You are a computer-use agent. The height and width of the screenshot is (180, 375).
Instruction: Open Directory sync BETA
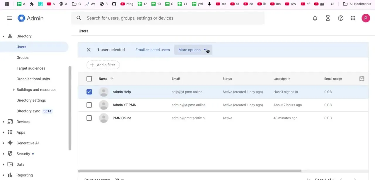tap(34, 111)
